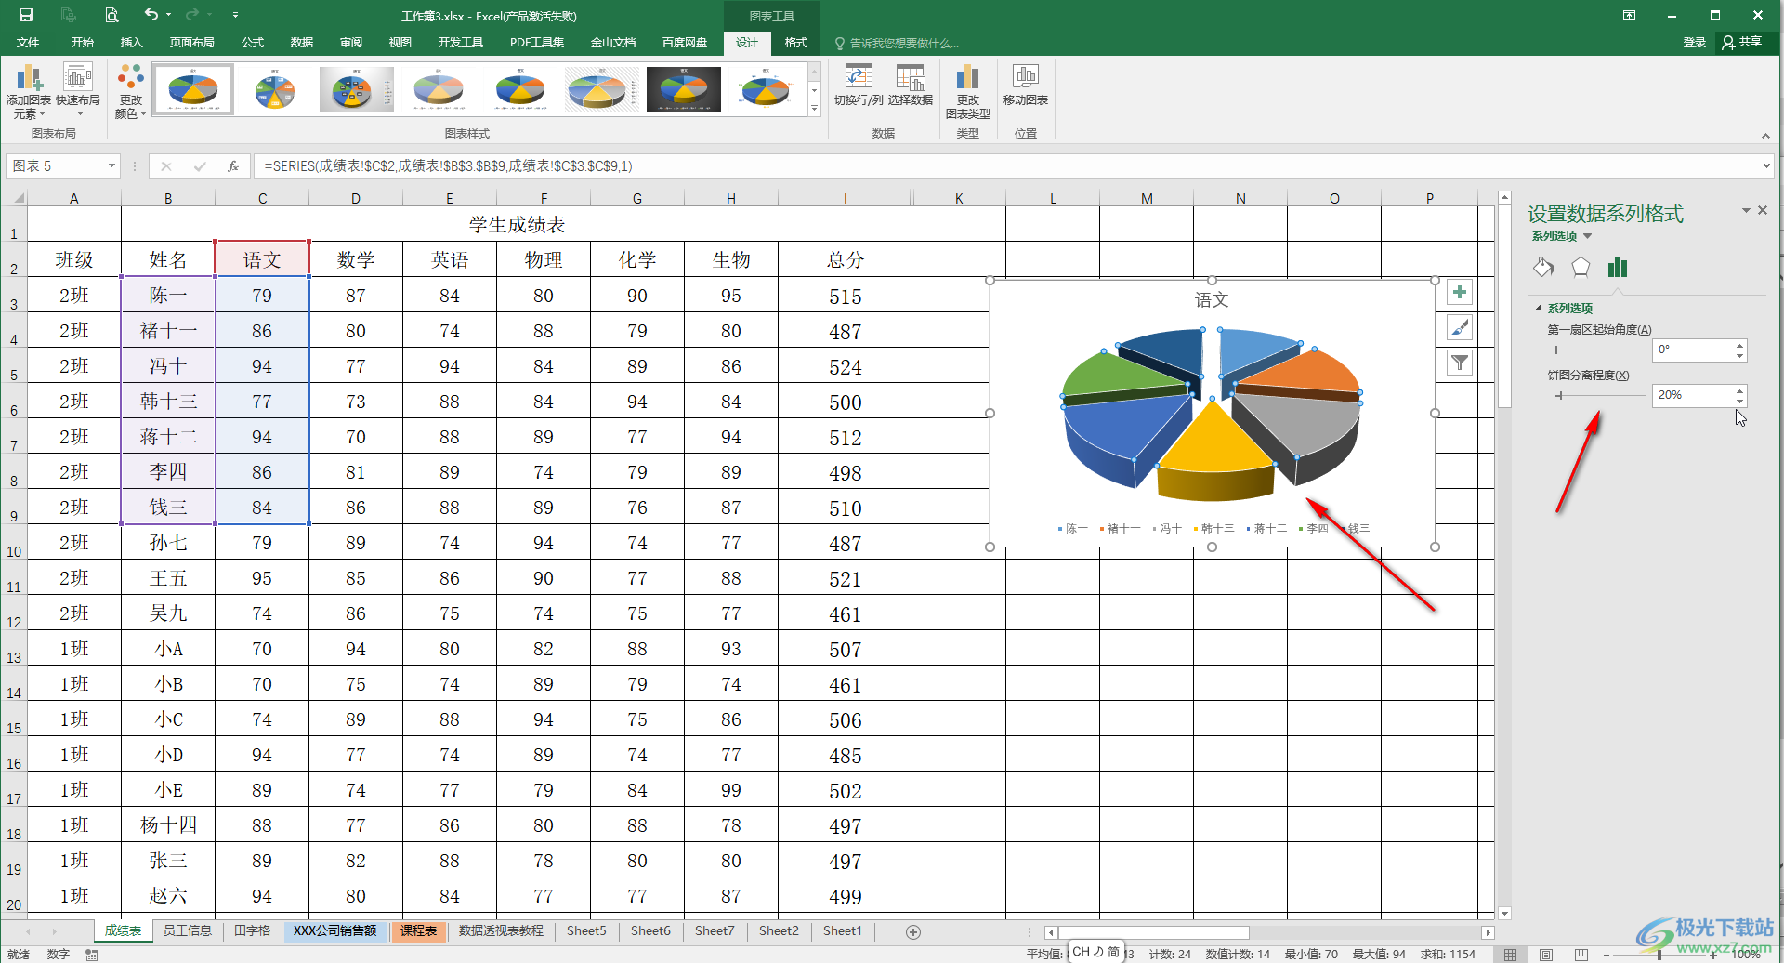This screenshot has width=1784, height=963.
Task: Click the pie explosion slider
Action: coord(1600,396)
